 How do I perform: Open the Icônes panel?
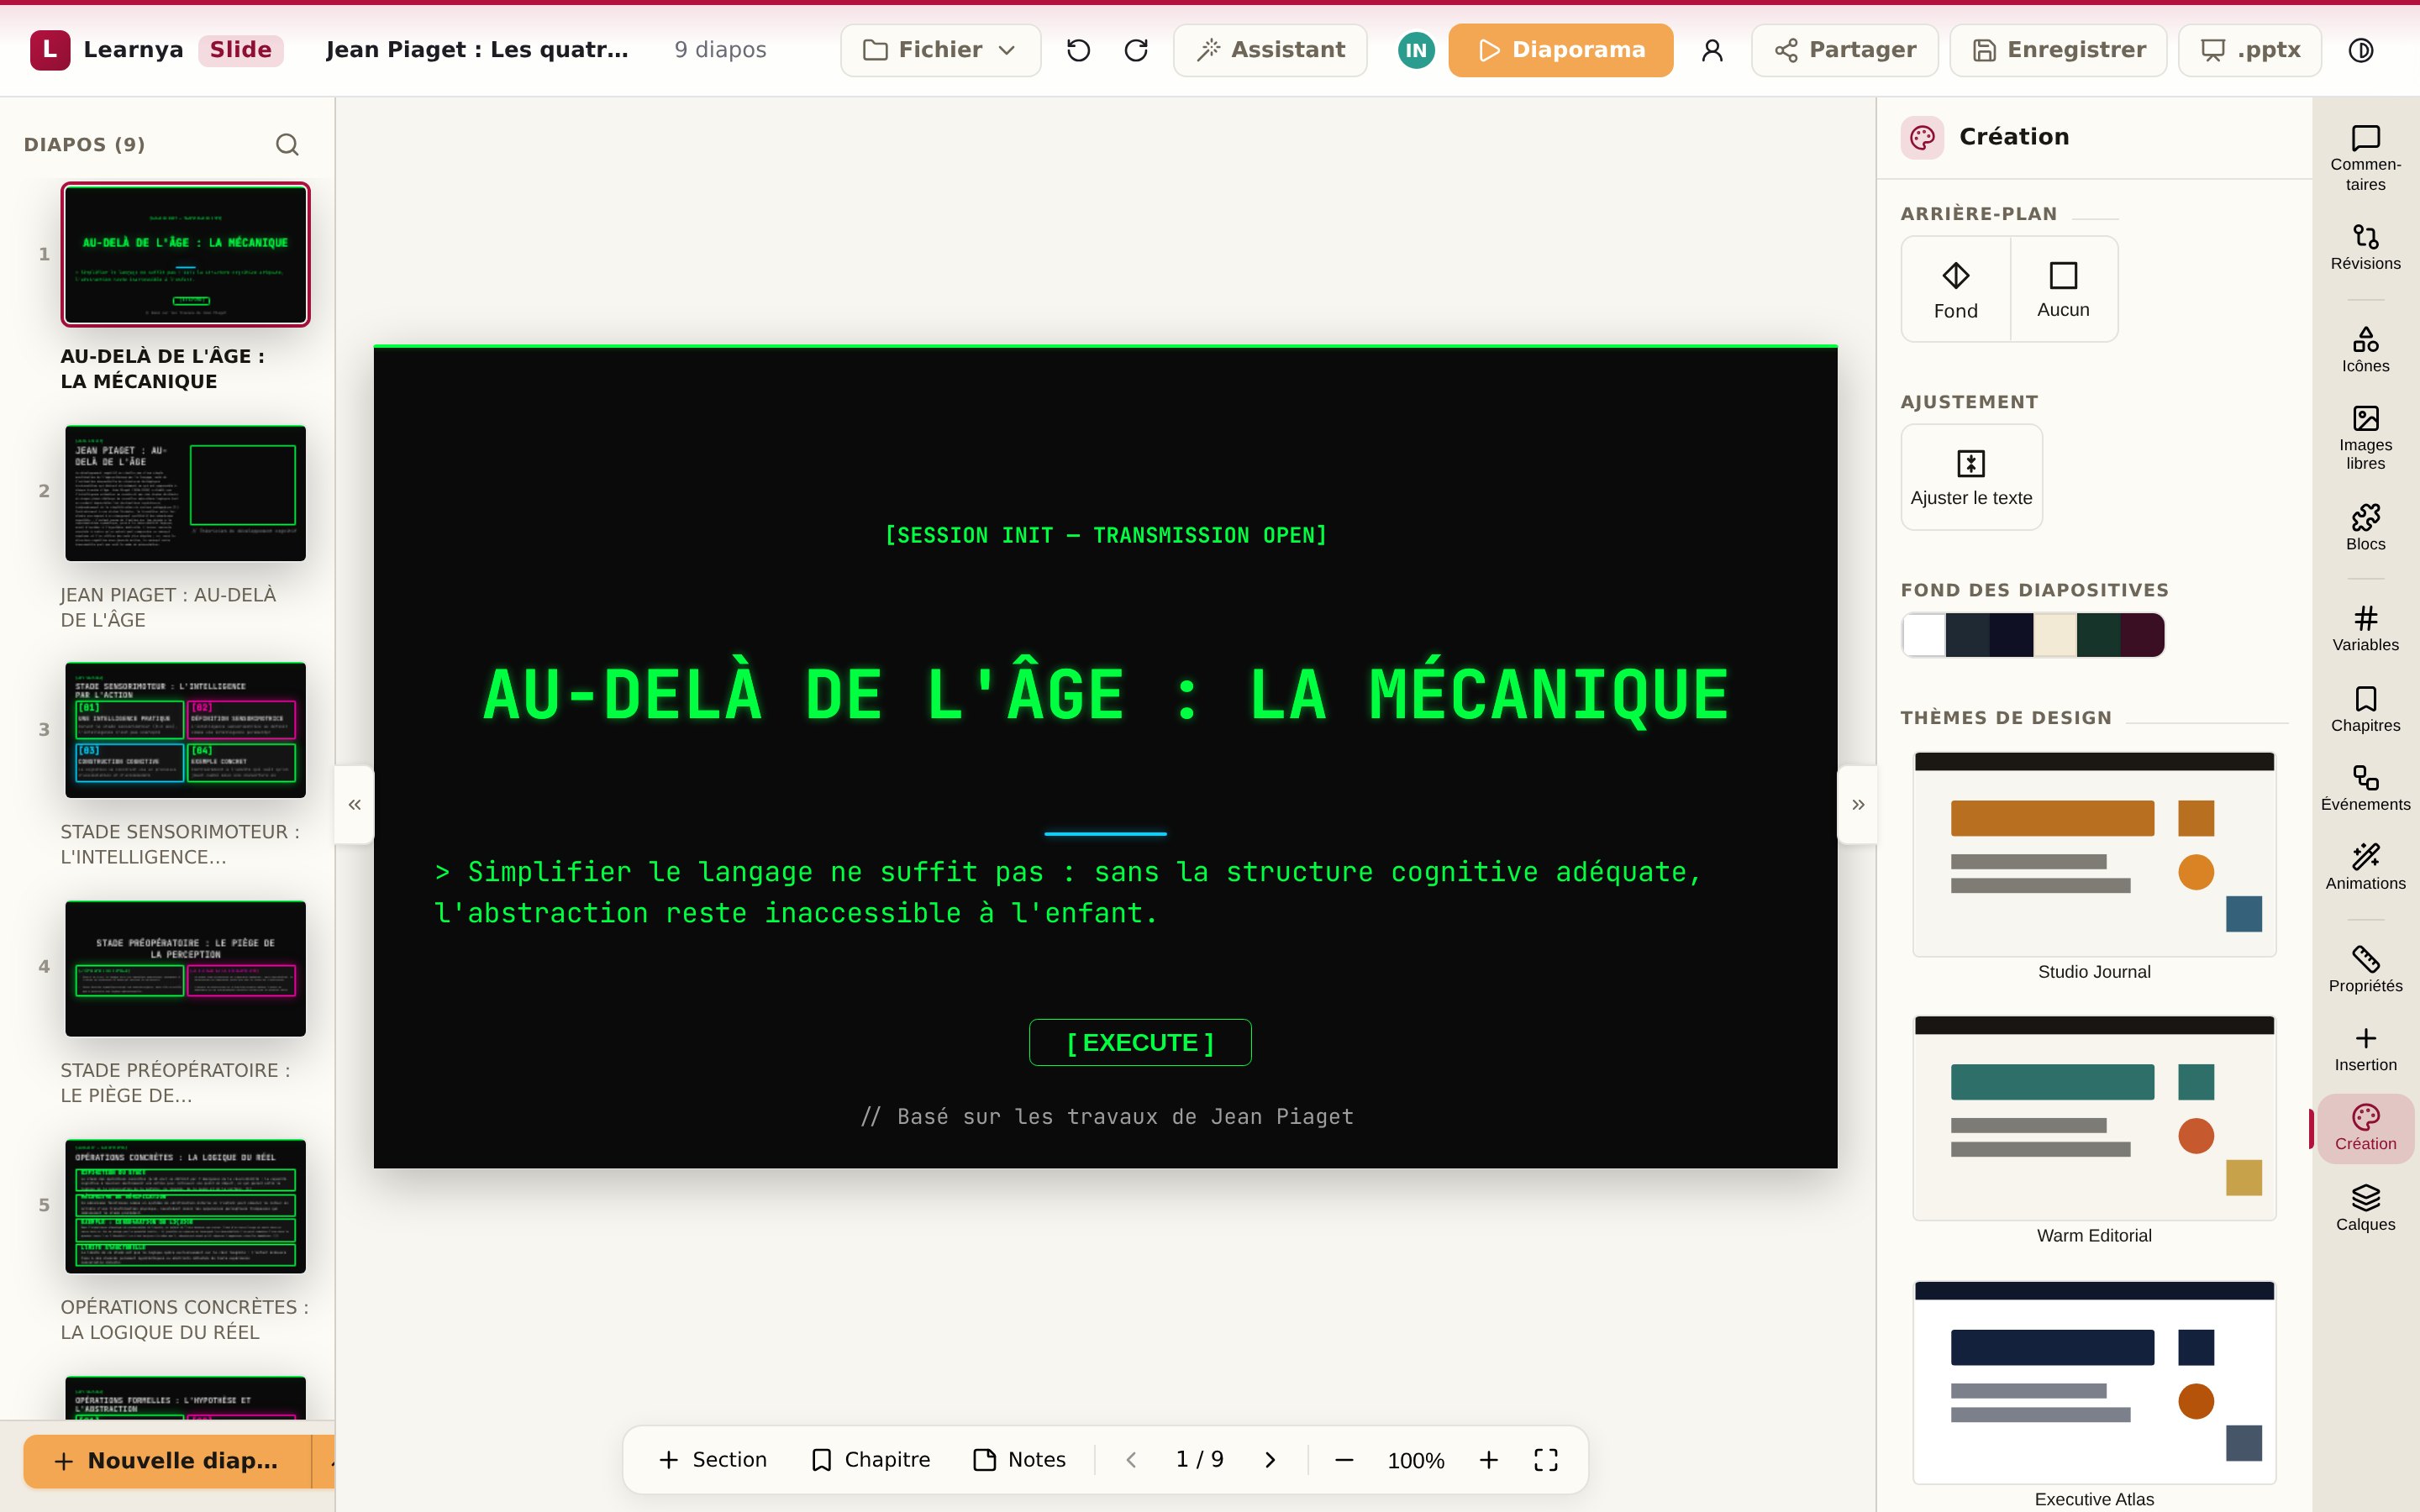(2365, 350)
